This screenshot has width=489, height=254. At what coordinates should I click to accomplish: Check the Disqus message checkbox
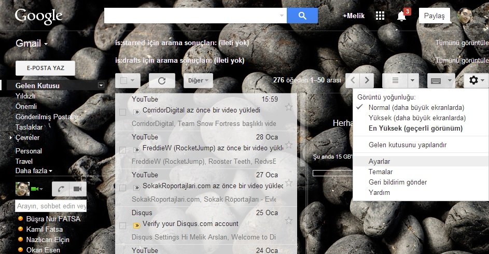[x=122, y=225]
